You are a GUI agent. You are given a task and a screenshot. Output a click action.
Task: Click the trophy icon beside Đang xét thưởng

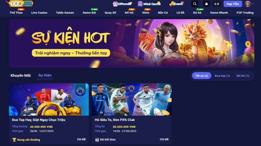pos(14,140)
